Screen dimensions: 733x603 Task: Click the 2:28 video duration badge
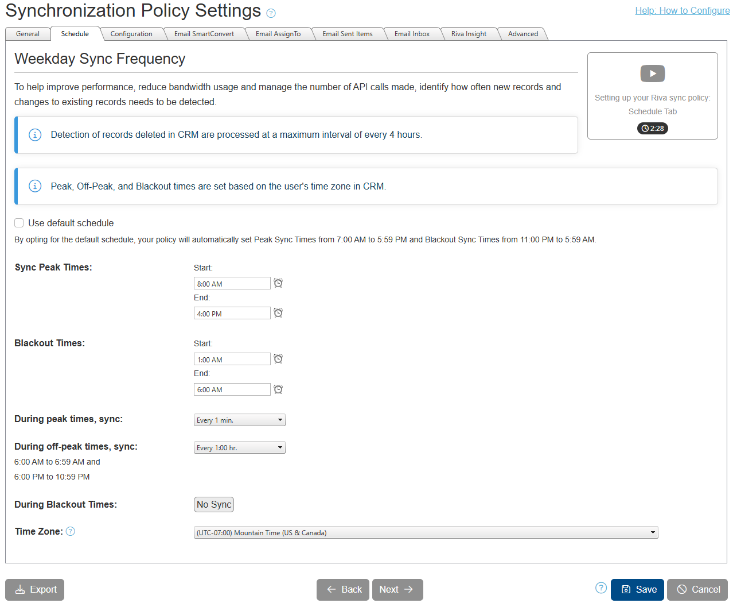point(652,128)
